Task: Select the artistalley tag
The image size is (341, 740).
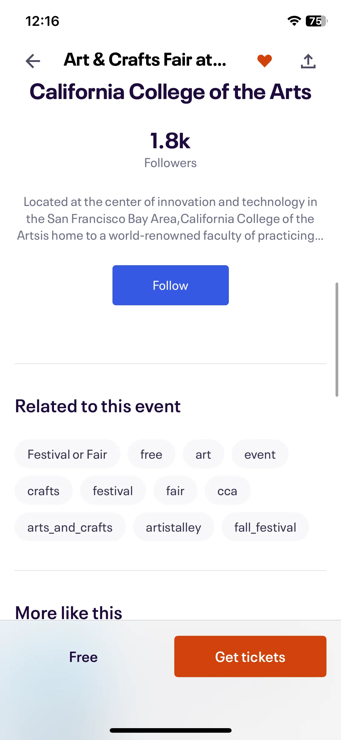Action: tap(173, 527)
